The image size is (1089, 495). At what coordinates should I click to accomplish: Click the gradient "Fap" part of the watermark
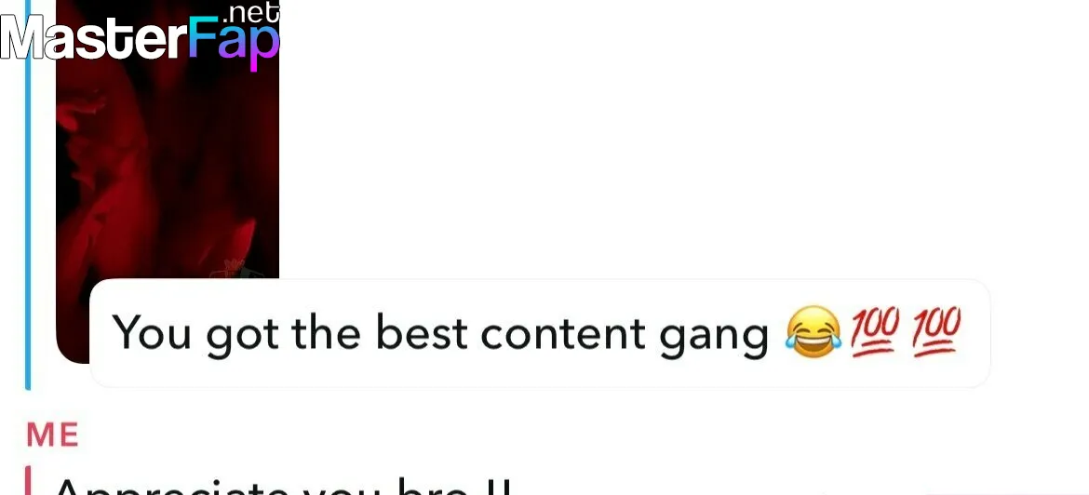[234, 42]
